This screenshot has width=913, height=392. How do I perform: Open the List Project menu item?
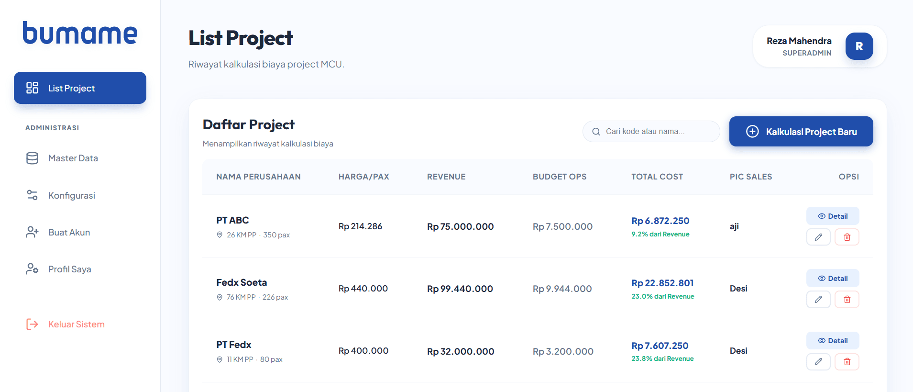click(x=80, y=88)
